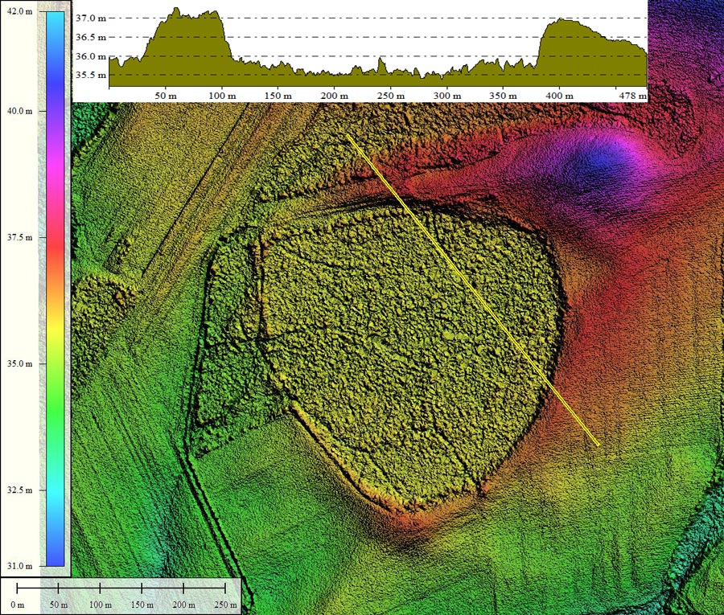Screen dimensions: 724x615
Task: Click the 37.5 m elevation legend label
Action: [20, 238]
